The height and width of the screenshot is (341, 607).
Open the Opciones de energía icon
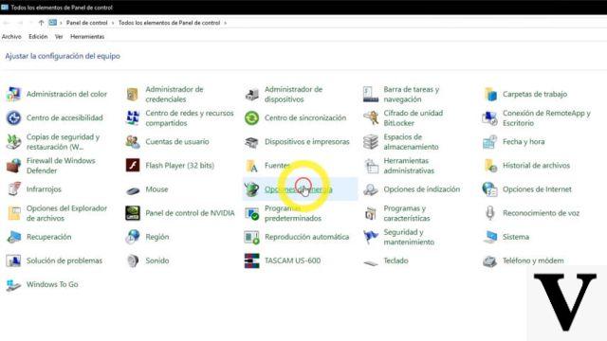pyautogui.click(x=252, y=189)
